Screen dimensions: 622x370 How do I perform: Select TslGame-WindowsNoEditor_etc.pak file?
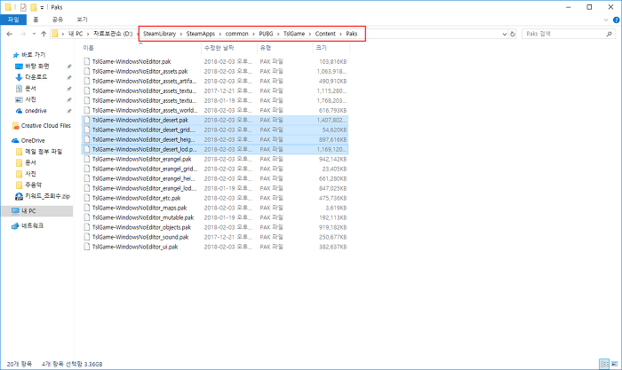(x=137, y=198)
